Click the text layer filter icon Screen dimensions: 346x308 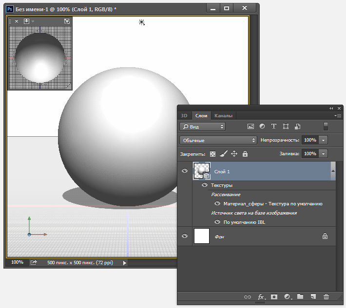point(274,126)
